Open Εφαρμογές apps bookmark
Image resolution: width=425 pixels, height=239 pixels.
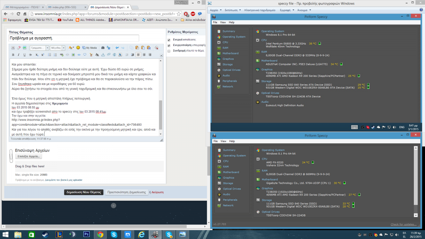click(12, 20)
